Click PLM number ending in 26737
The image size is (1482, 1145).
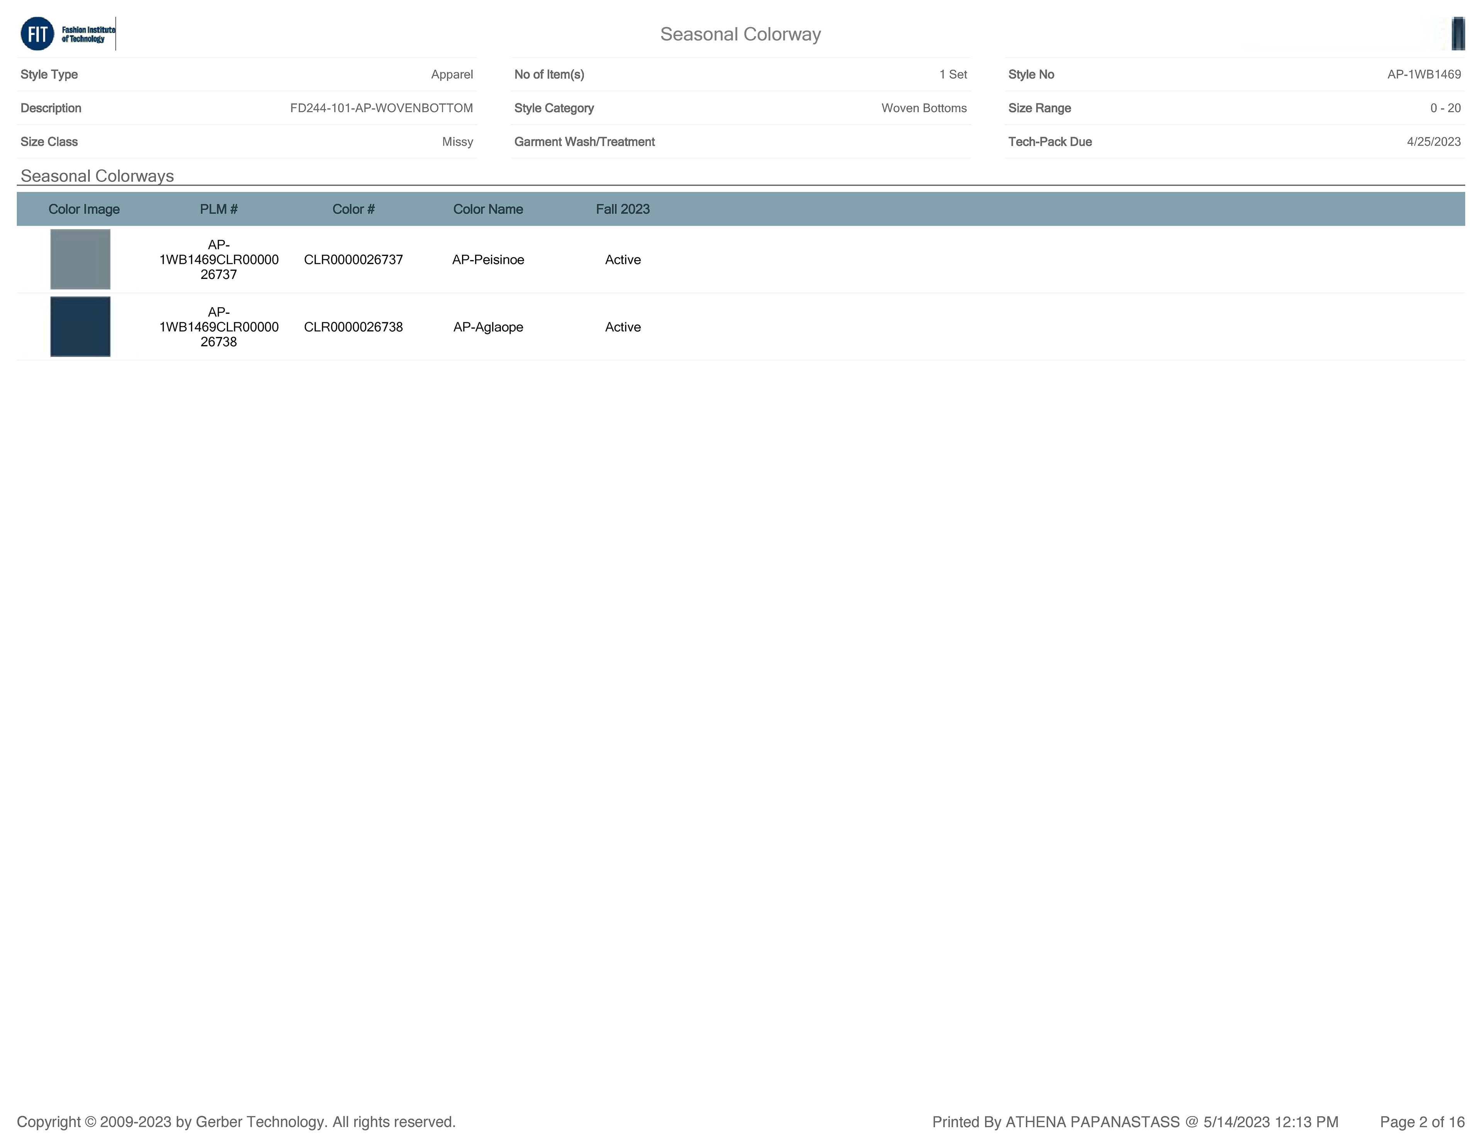[218, 259]
